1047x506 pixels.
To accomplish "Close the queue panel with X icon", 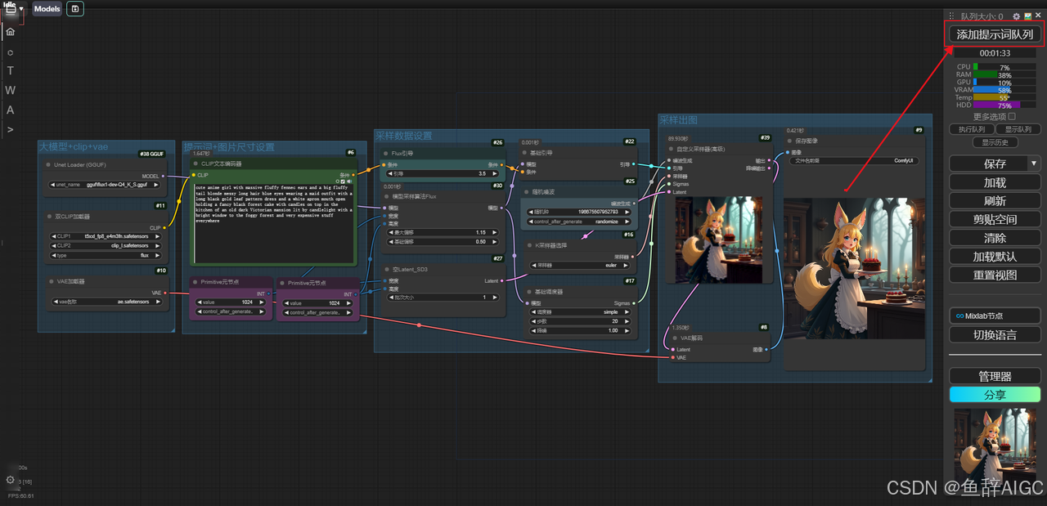I will (x=1038, y=16).
